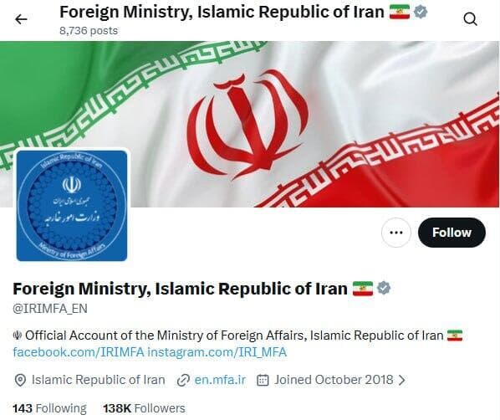Click the verified badge in top header

[x=421, y=12]
